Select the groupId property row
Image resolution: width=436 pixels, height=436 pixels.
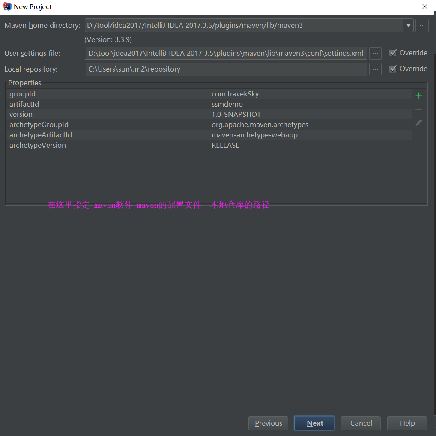click(209, 94)
